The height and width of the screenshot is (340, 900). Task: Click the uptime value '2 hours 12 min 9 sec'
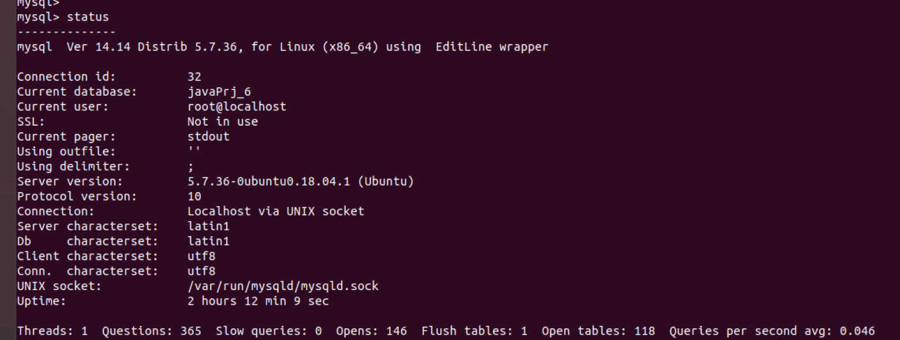pos(258,301)
